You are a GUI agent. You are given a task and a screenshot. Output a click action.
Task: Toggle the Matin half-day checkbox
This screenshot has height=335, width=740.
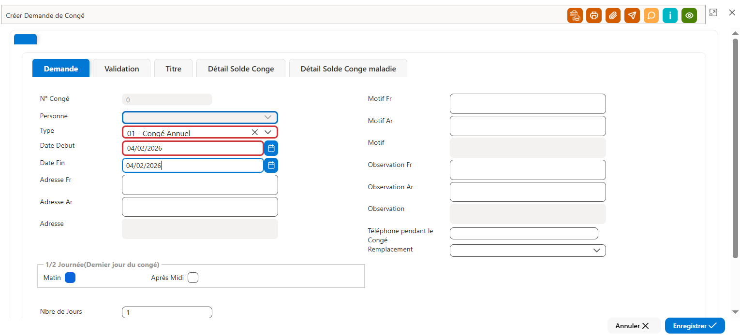[x=70, y=278]
